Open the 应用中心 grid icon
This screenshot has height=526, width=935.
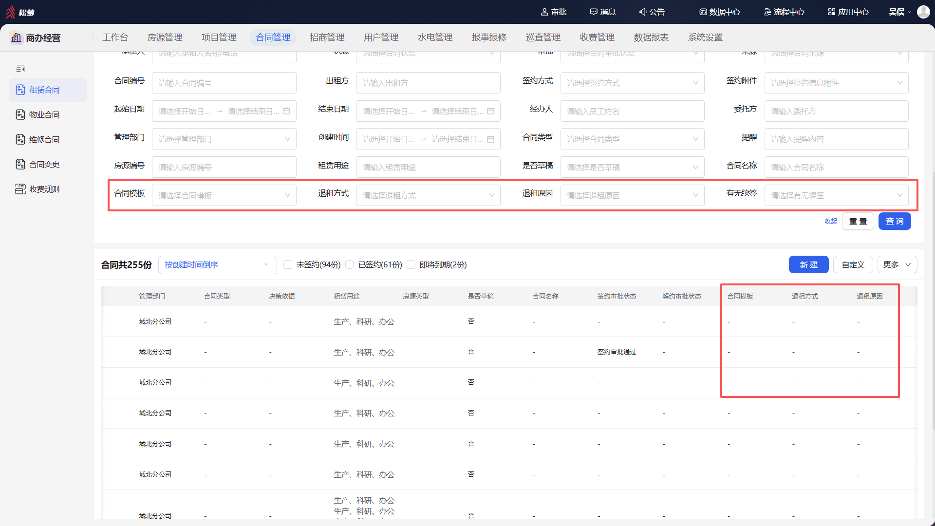[832, 12]
